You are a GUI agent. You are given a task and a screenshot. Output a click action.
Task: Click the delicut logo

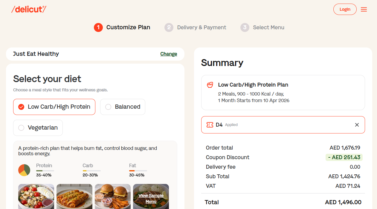pyautogui.click(x=29, y=9)
